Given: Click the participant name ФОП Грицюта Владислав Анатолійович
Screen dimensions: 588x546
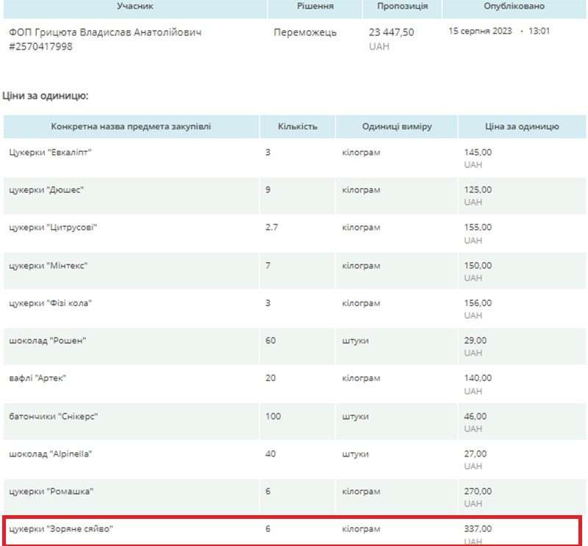Looking at the screenshot, I should [x=105, y=32].
